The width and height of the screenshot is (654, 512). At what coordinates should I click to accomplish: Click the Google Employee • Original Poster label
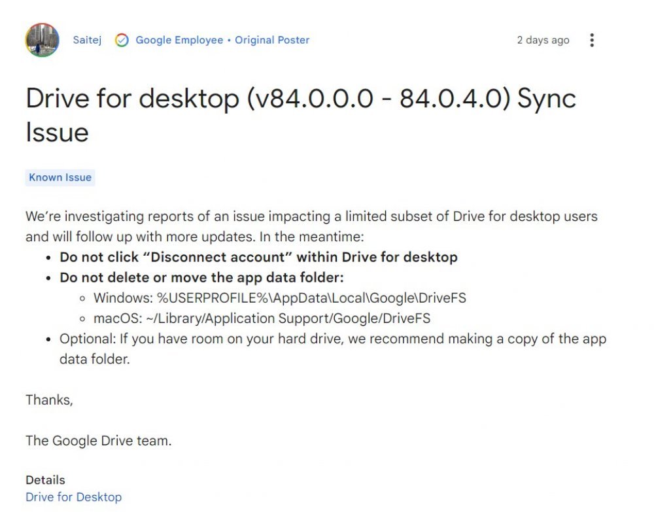(x=222, y=40)
